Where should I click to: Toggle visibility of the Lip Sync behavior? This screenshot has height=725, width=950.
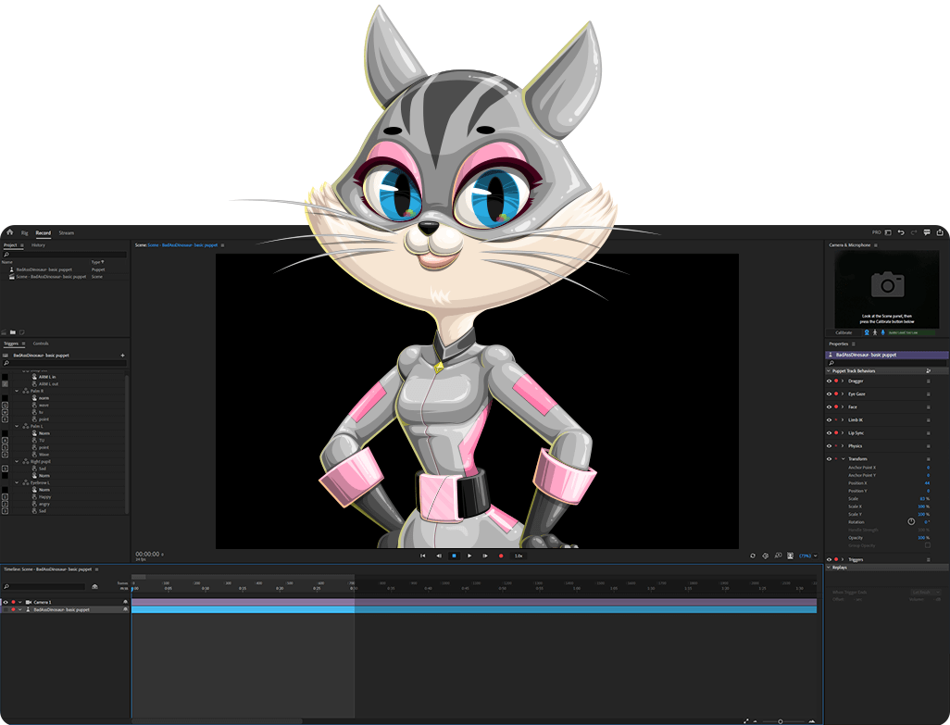(829, 432)
